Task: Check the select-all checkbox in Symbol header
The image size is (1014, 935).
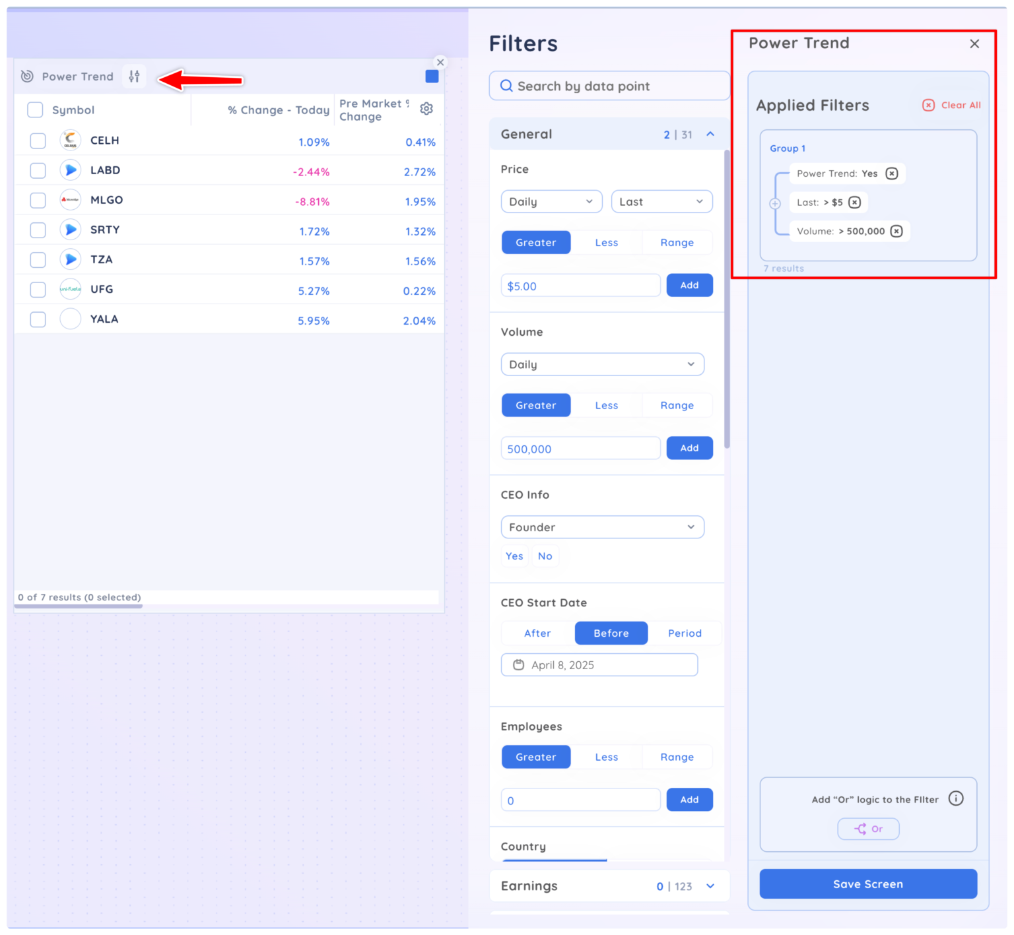Action: tap(35, 110)
